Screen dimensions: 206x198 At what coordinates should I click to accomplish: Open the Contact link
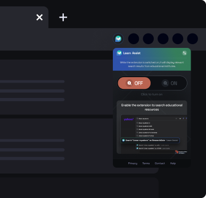[160, 163]
